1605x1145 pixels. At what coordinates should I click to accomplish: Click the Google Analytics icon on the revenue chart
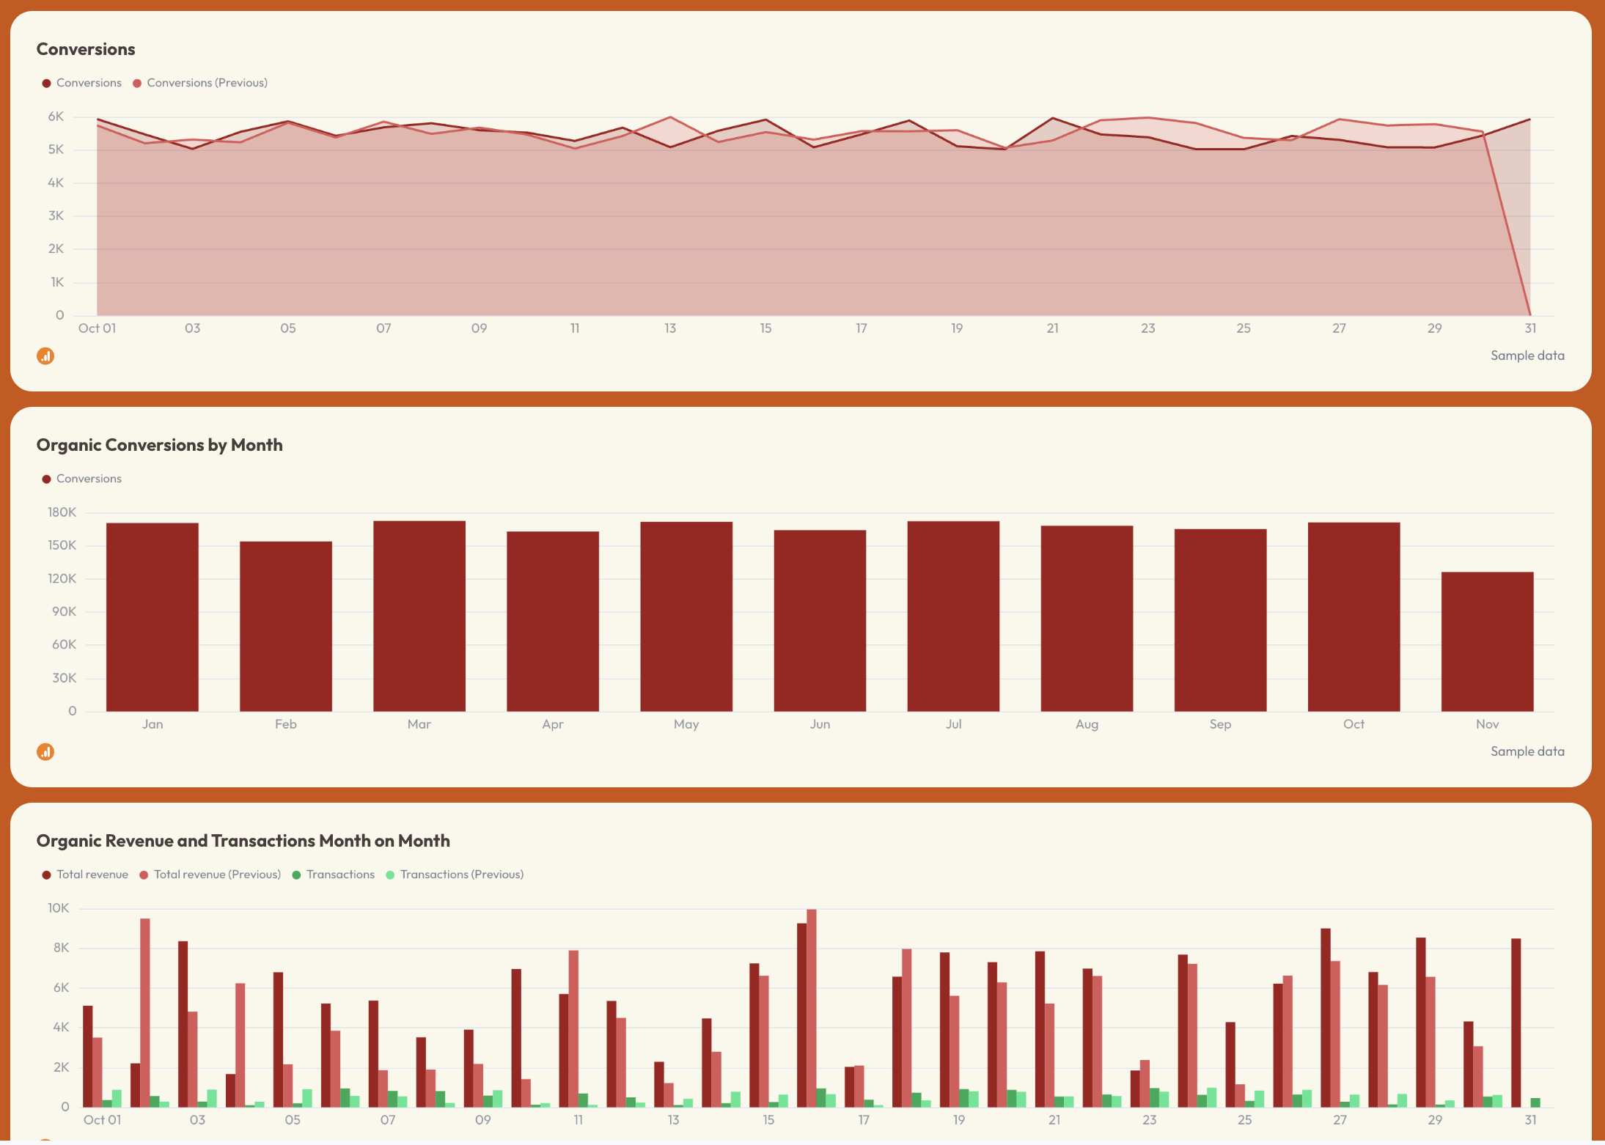45,1141
